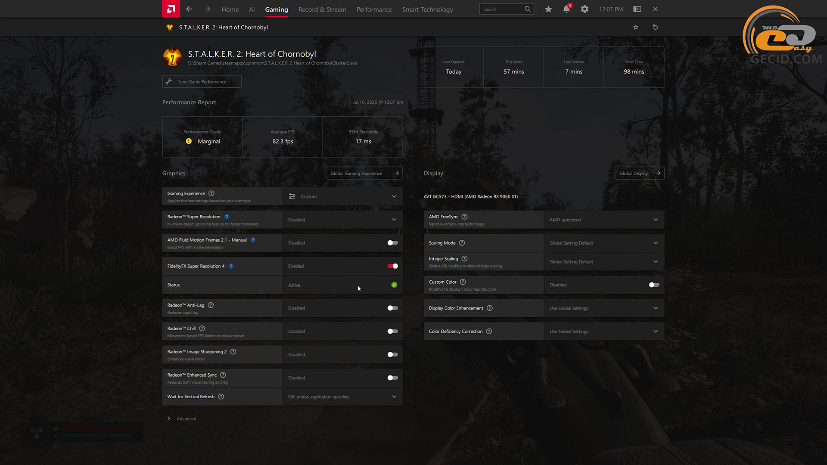
Task: Enable Radeon Enhanced Sync toggle
Action: [x=392, y=378]
